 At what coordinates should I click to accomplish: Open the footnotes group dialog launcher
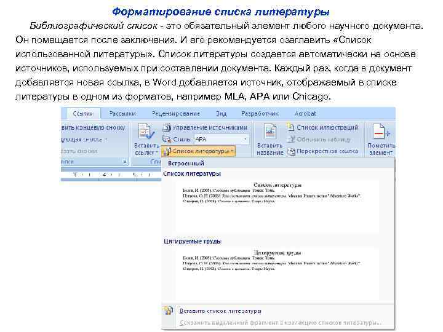click(x=124, y=162)
